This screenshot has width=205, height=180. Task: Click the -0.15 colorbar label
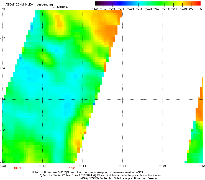coord(166,9)
